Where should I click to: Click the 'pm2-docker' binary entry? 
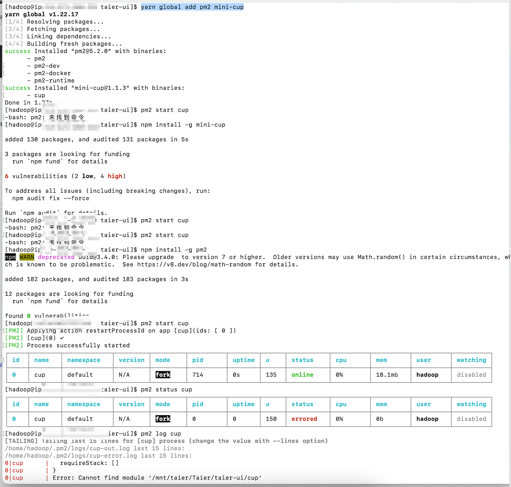(53, 73)
